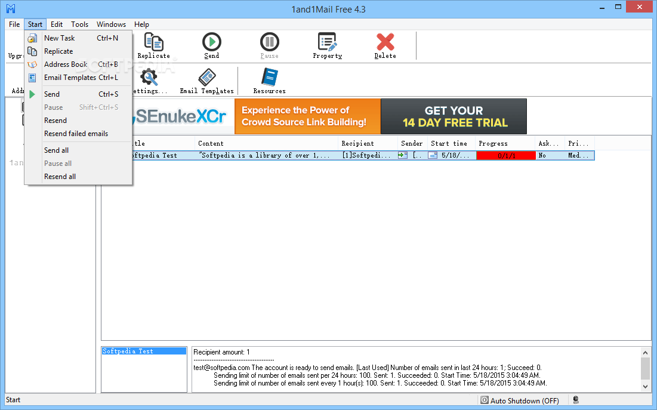This screenshot has width=657, height=410.
Task: Click the Med... priority cell
Action: (x=578, y=156)
